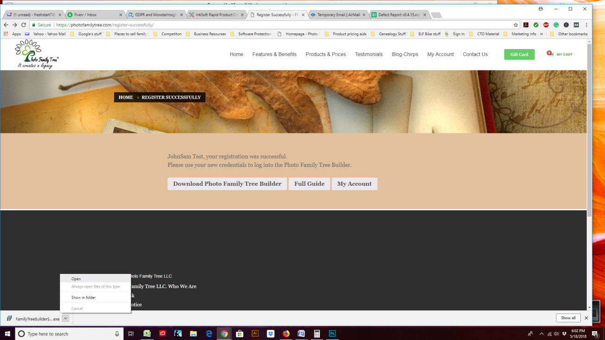Open Calculator from the taskbar

pyautogui.click(x=317, y=334)
